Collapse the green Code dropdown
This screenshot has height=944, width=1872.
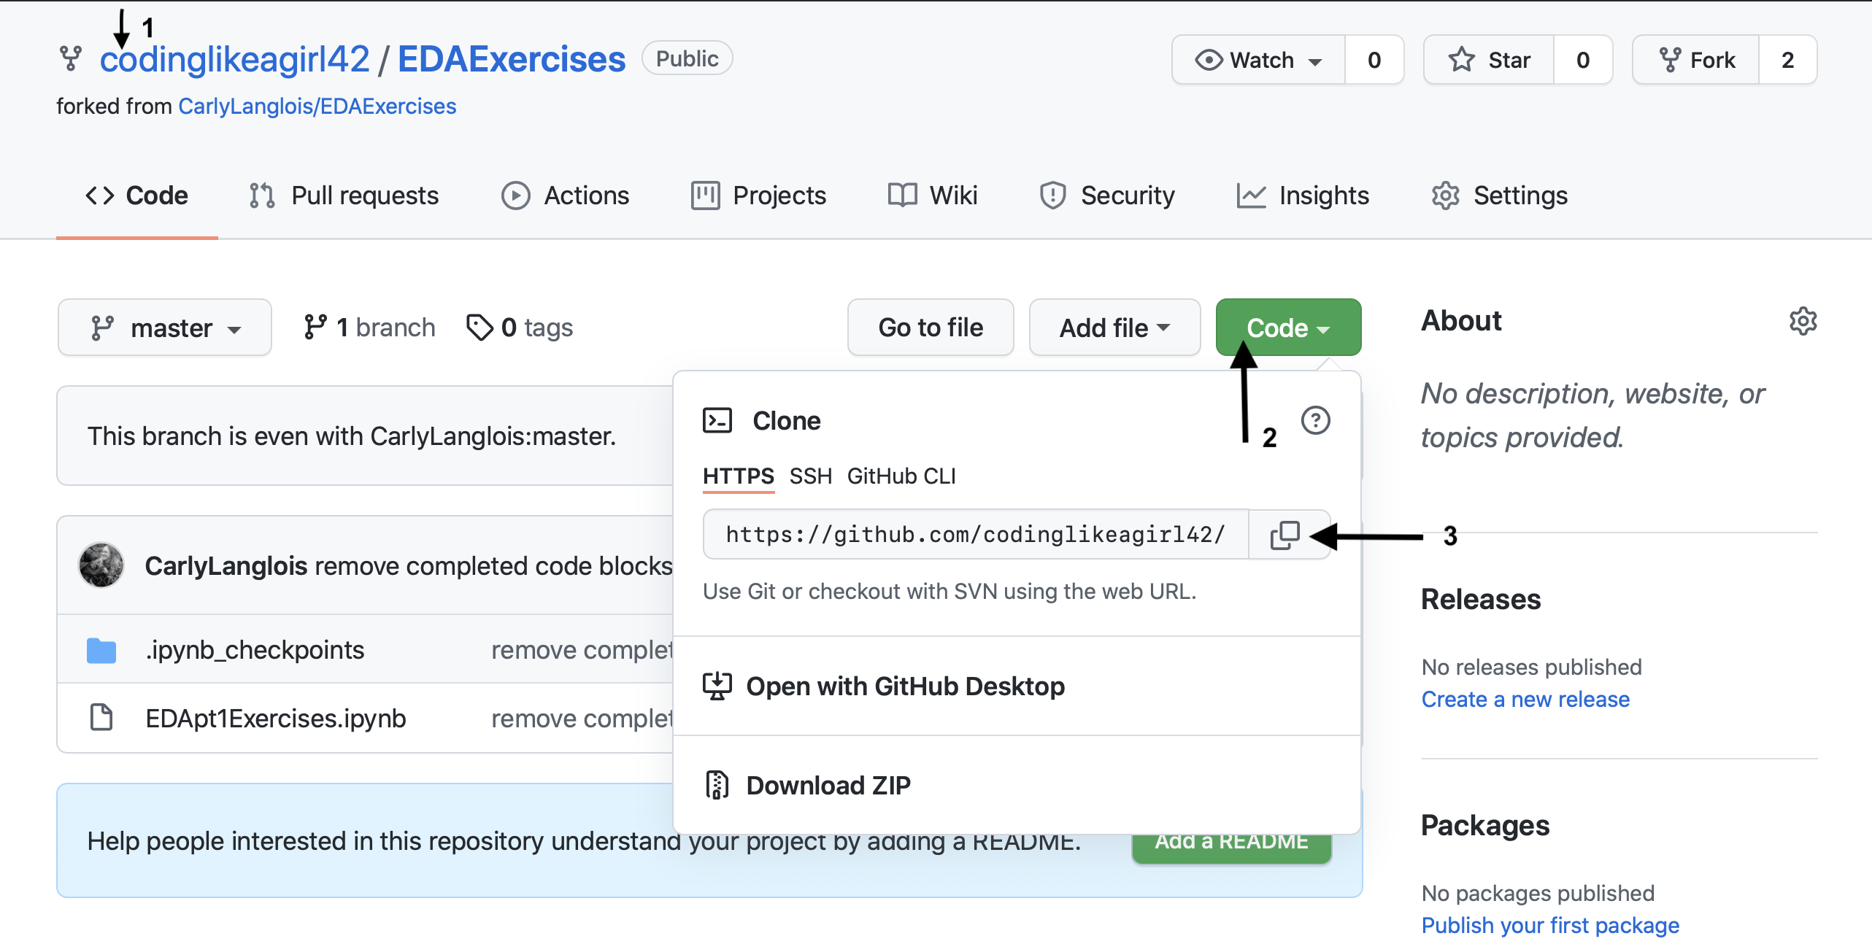[x=1288, y=328]
